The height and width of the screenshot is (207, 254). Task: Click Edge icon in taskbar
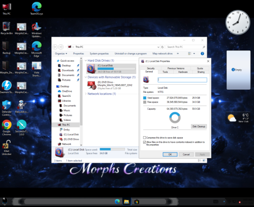pyautogui.click(x=117, y=201)
